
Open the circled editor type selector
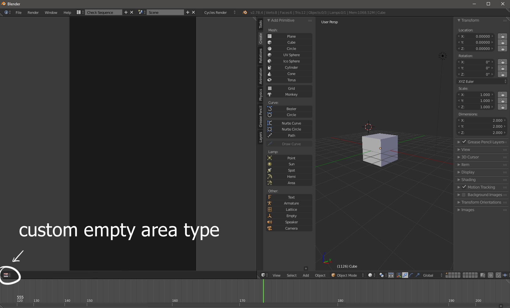point(7,275)
